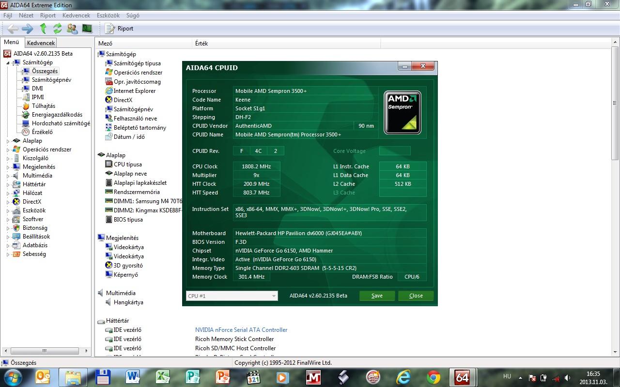Click Close in the CPUID dialog
The image size is (620, 387).
(x=416, y=296)
